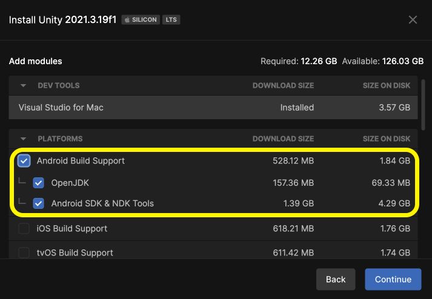Collapse the PLATFORMS section arrow

(x=24, y=139)
